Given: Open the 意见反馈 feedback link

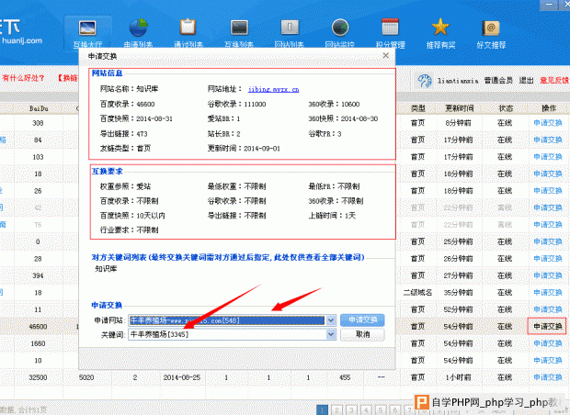Looking at the screenshot, I should tap(554, 80).
